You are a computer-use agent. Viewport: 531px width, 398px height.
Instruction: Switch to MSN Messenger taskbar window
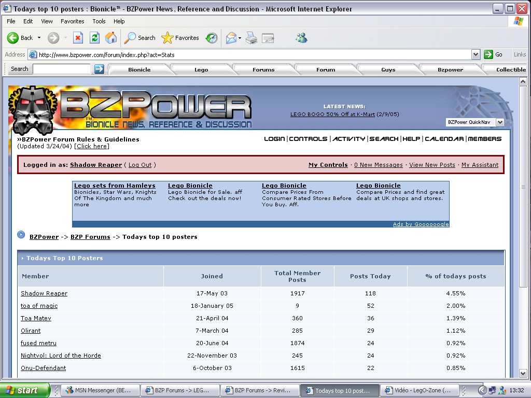pyautogui.click(x=101, y=391)
